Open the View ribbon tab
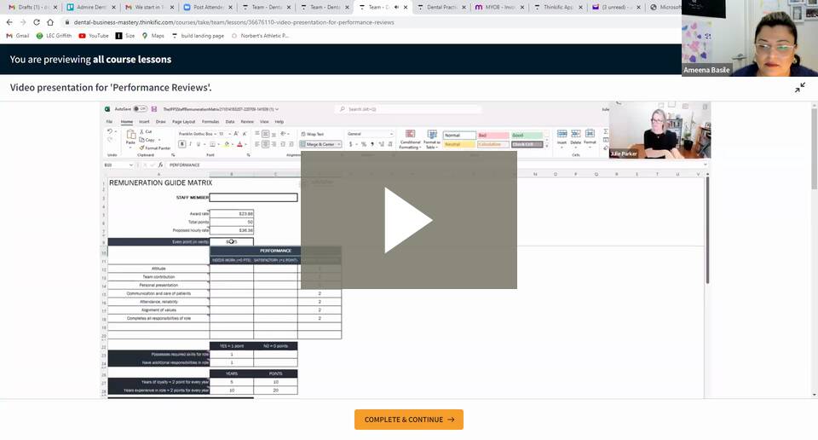Screen dimensions: 818x440 tap(264, 122)
